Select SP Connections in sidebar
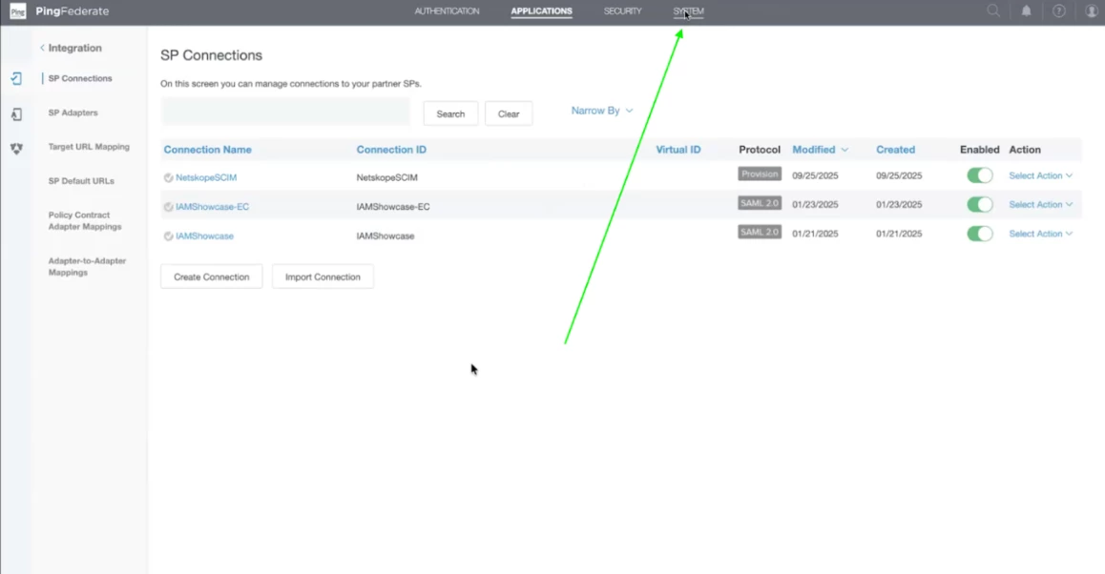Screen dimensions: 1105x574 click(x=79, y=78)
